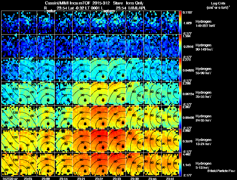Open the 23:03 panel in the Hydrogen 5-13 keV row
This screenshot has width=237, height=180.
[28, 164]
